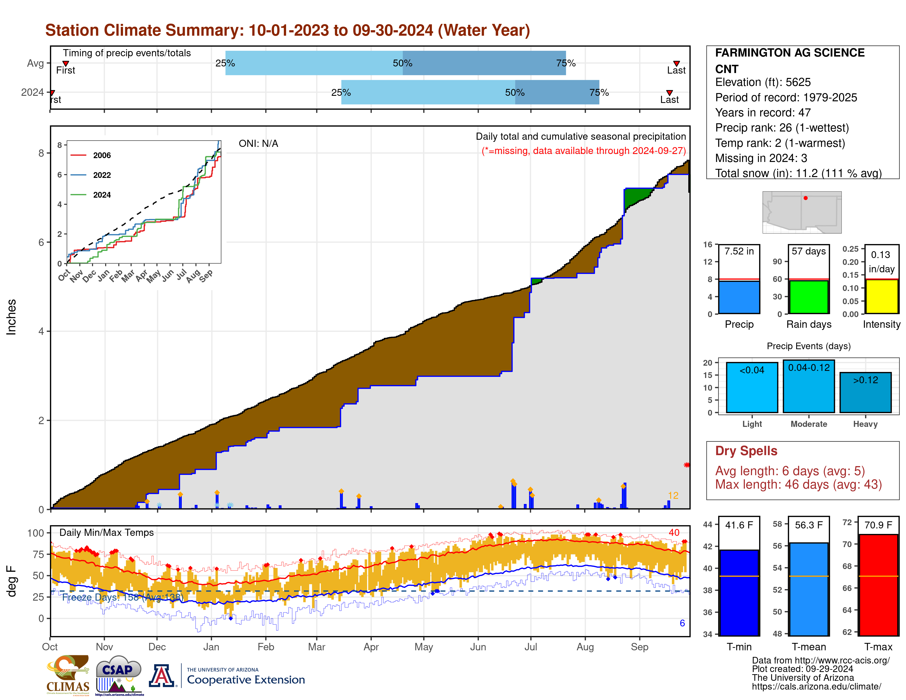906x700 pixels.
Task: Click the blue '6' count on temperature chart
Action: pyautogui.click(x=682, y=623)
